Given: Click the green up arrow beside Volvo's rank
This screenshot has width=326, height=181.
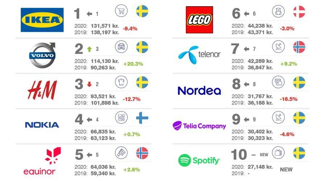Looking at the screenshot, I should [x=89, y=49].
